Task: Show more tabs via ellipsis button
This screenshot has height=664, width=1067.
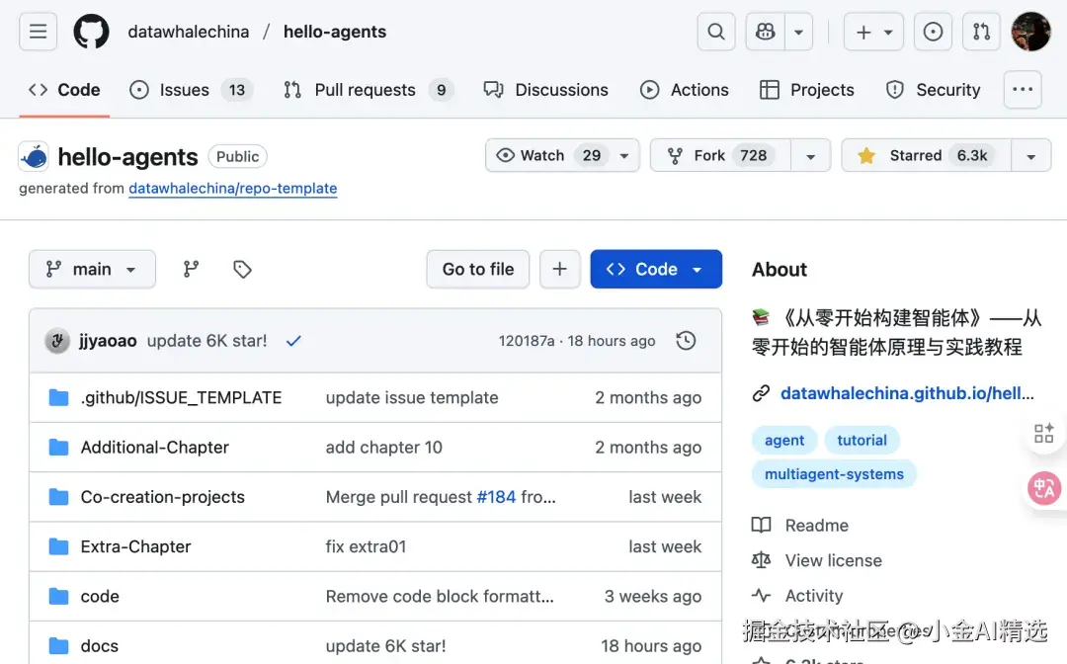Action: [1023, 89]
